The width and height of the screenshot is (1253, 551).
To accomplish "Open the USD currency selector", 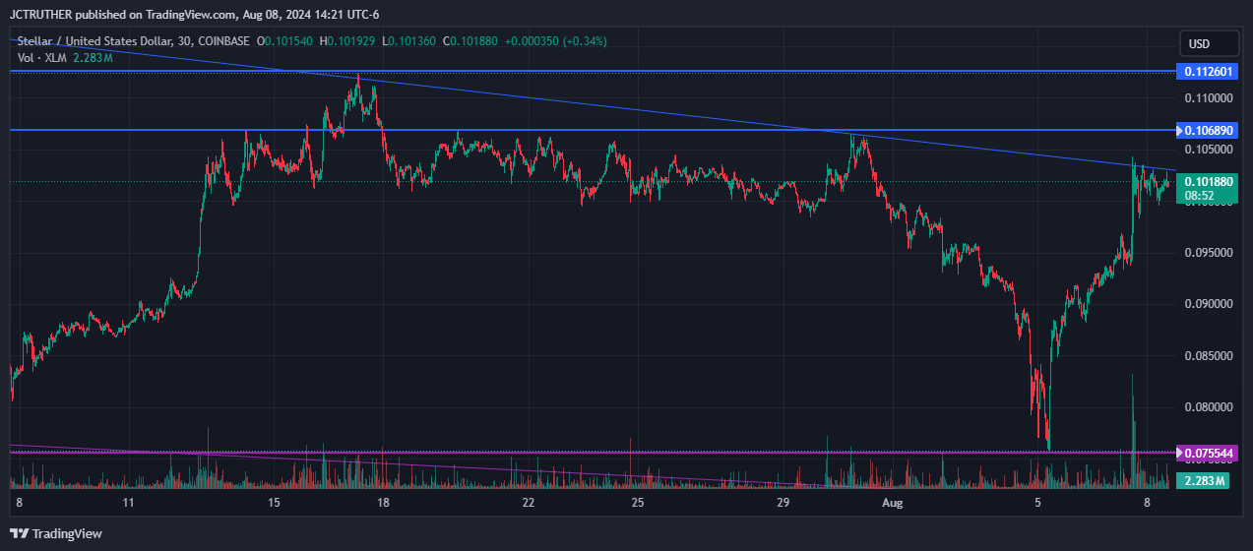I will (1209, 44).
